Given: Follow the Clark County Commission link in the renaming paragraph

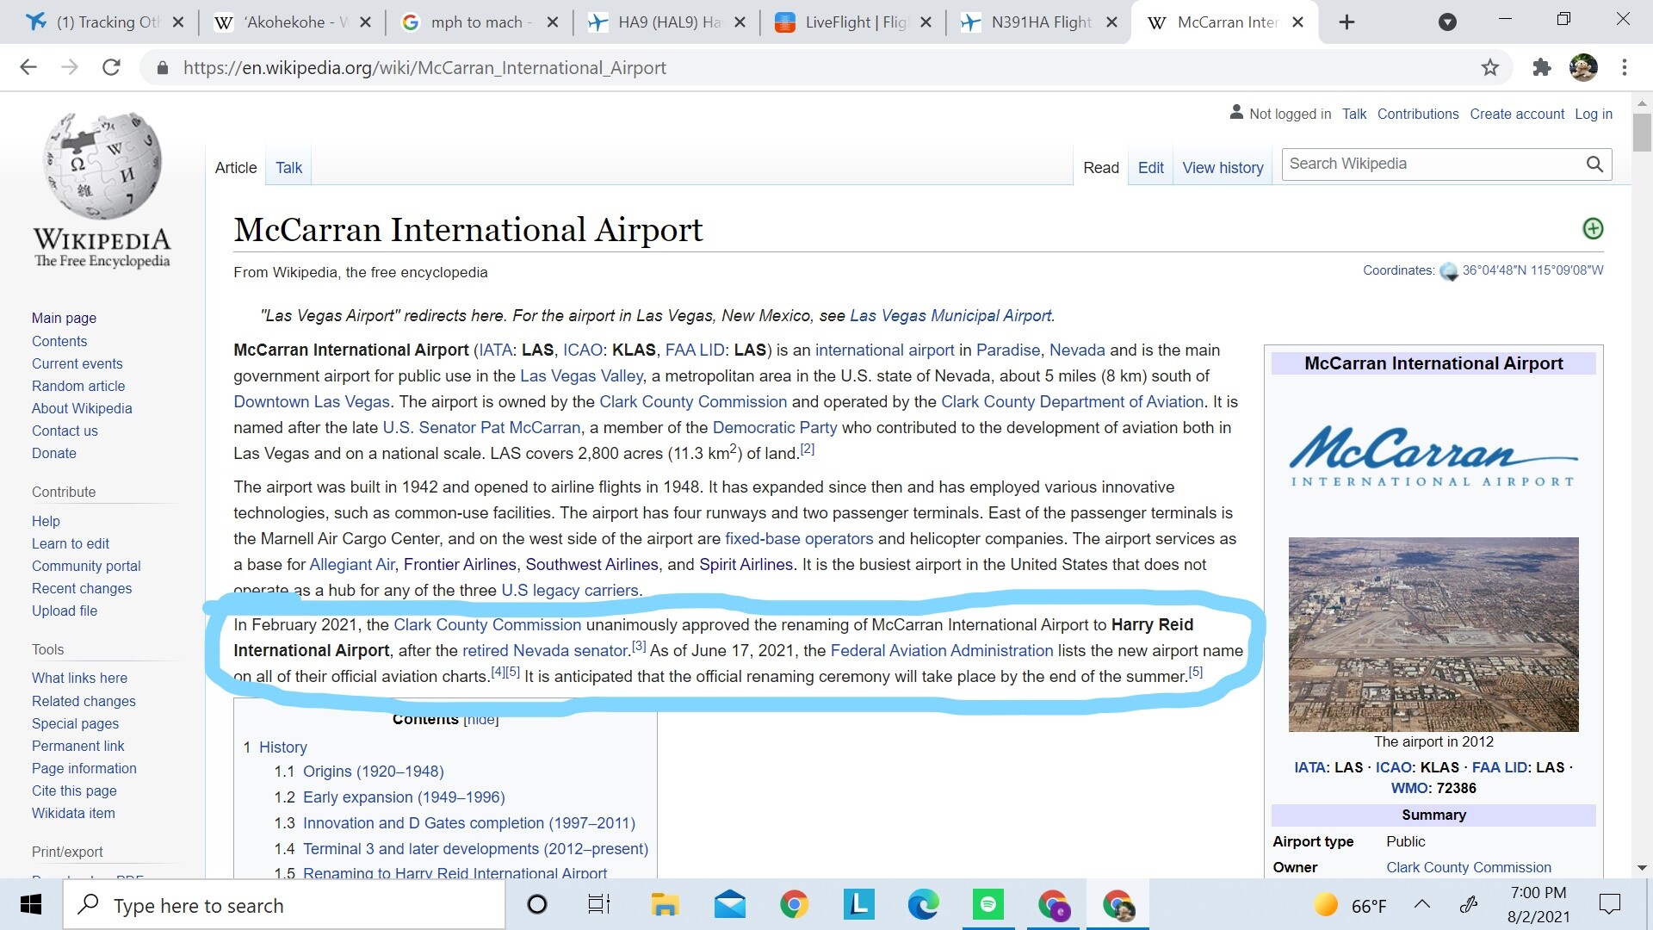Looking at the screenshot, I should point(487,624).
